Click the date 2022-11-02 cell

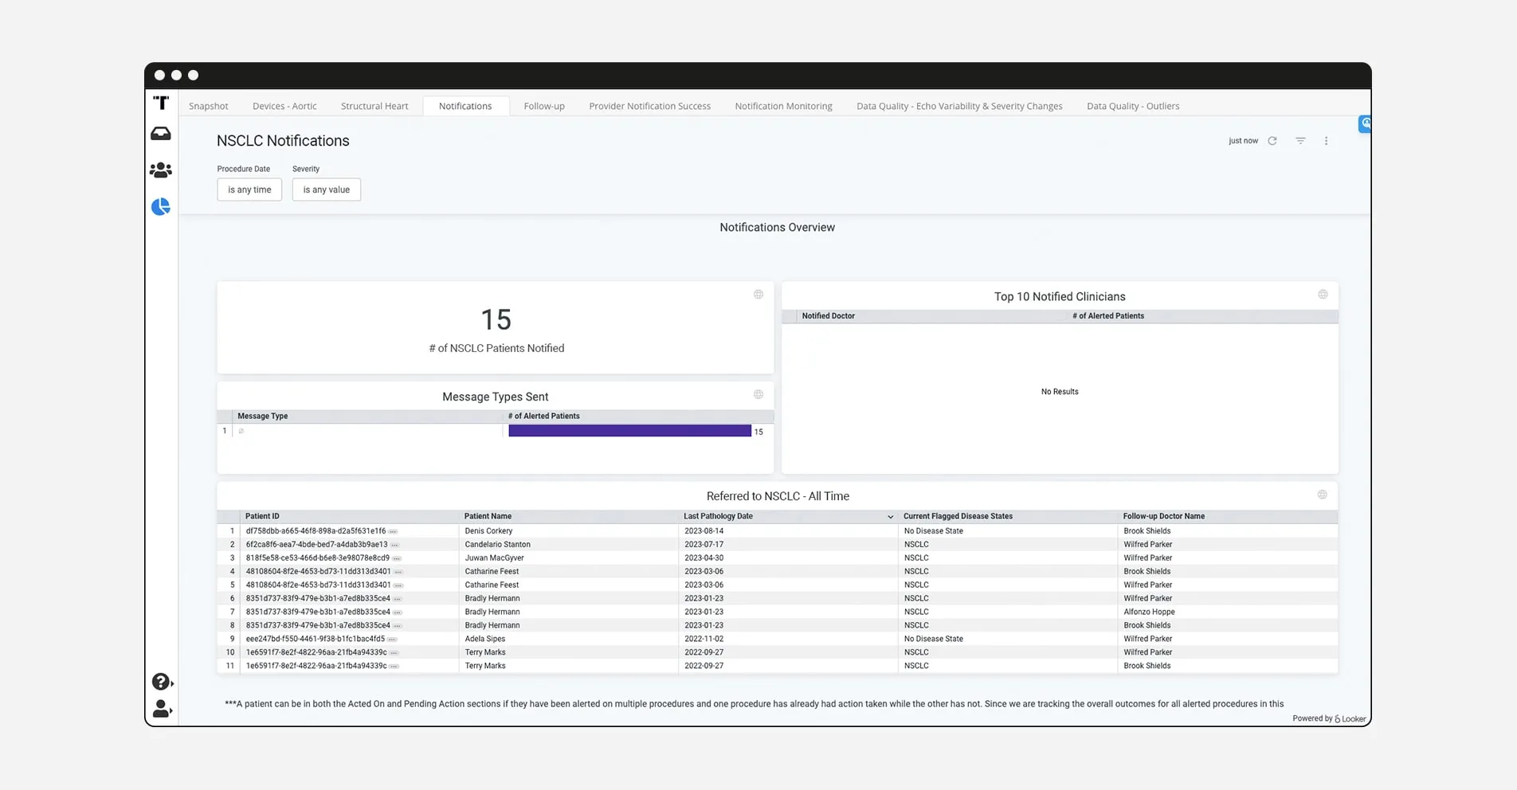tap(704, 639)
